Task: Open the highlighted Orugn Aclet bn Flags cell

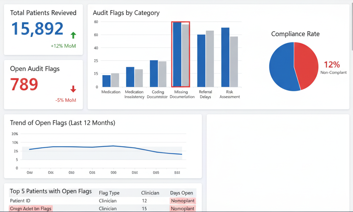Action: pyautogui.click(x=31, y=209)
